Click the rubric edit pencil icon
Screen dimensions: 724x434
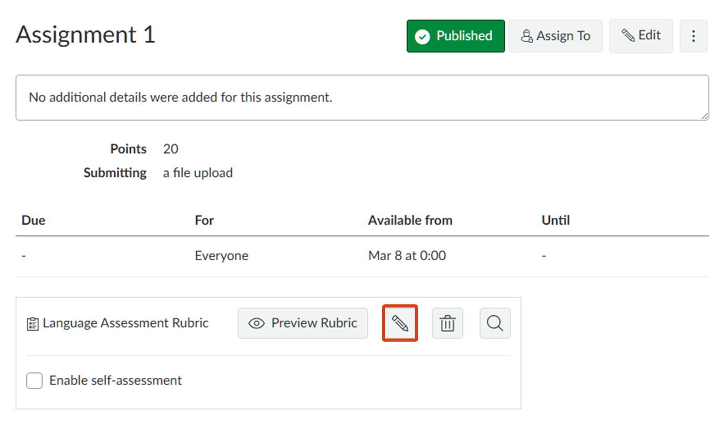pyautogui.click(x=400, y=323)
